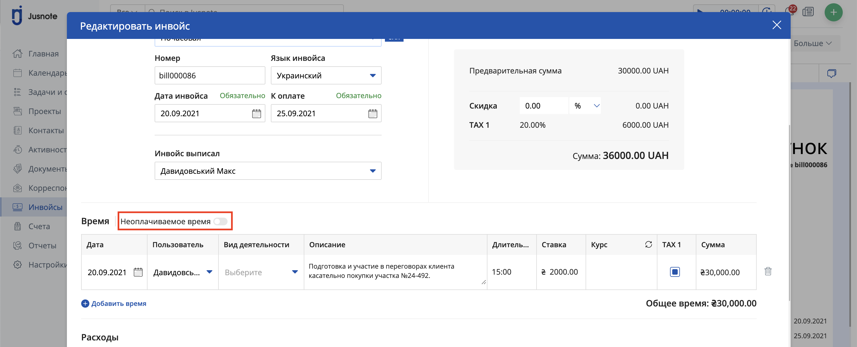Open calendar icon in time row date
Screen dimensions: 857x347
[138, 272]
